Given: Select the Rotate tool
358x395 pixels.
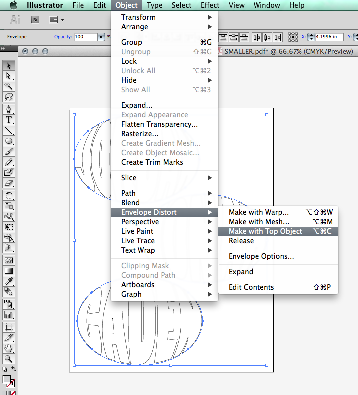Looking at the screenshot, I should 9,195.
